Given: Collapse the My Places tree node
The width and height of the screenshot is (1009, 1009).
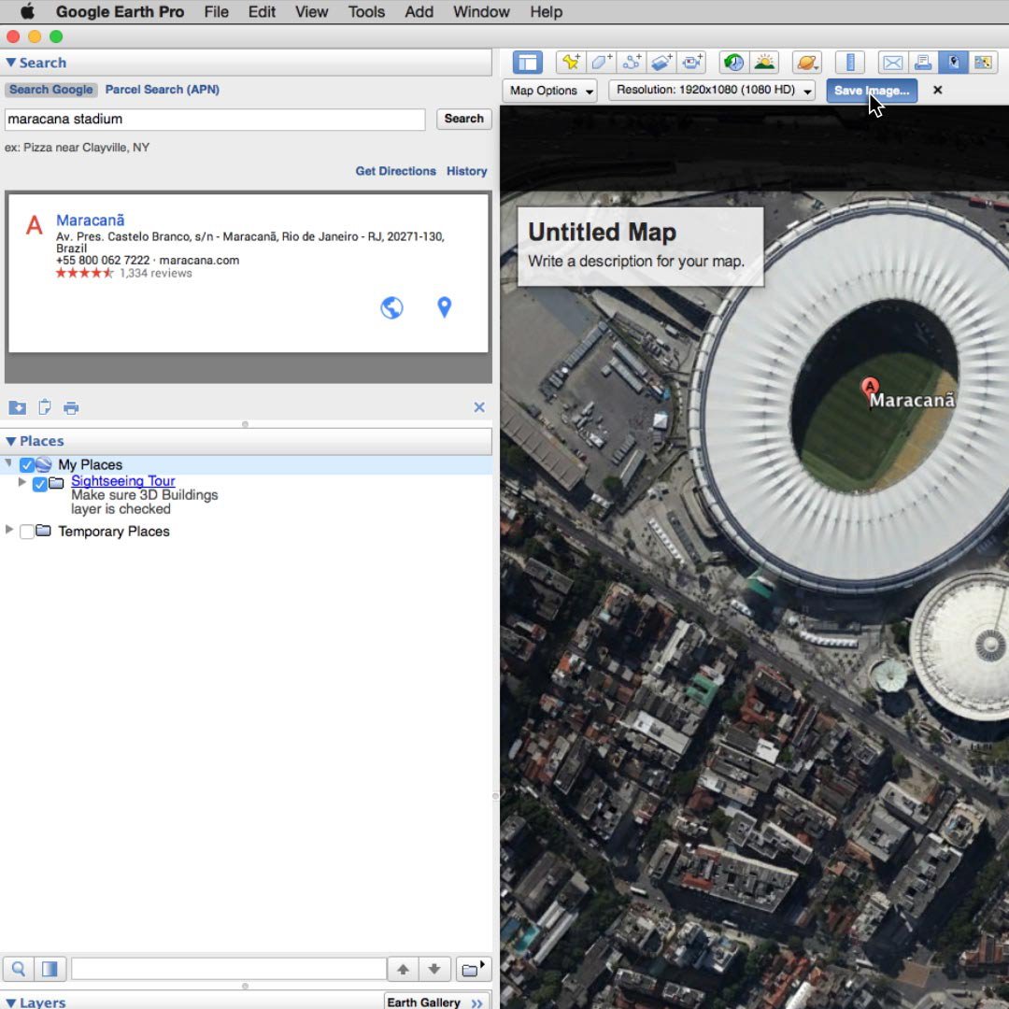Looking at the screenshot, I should (x=8, y=462).
